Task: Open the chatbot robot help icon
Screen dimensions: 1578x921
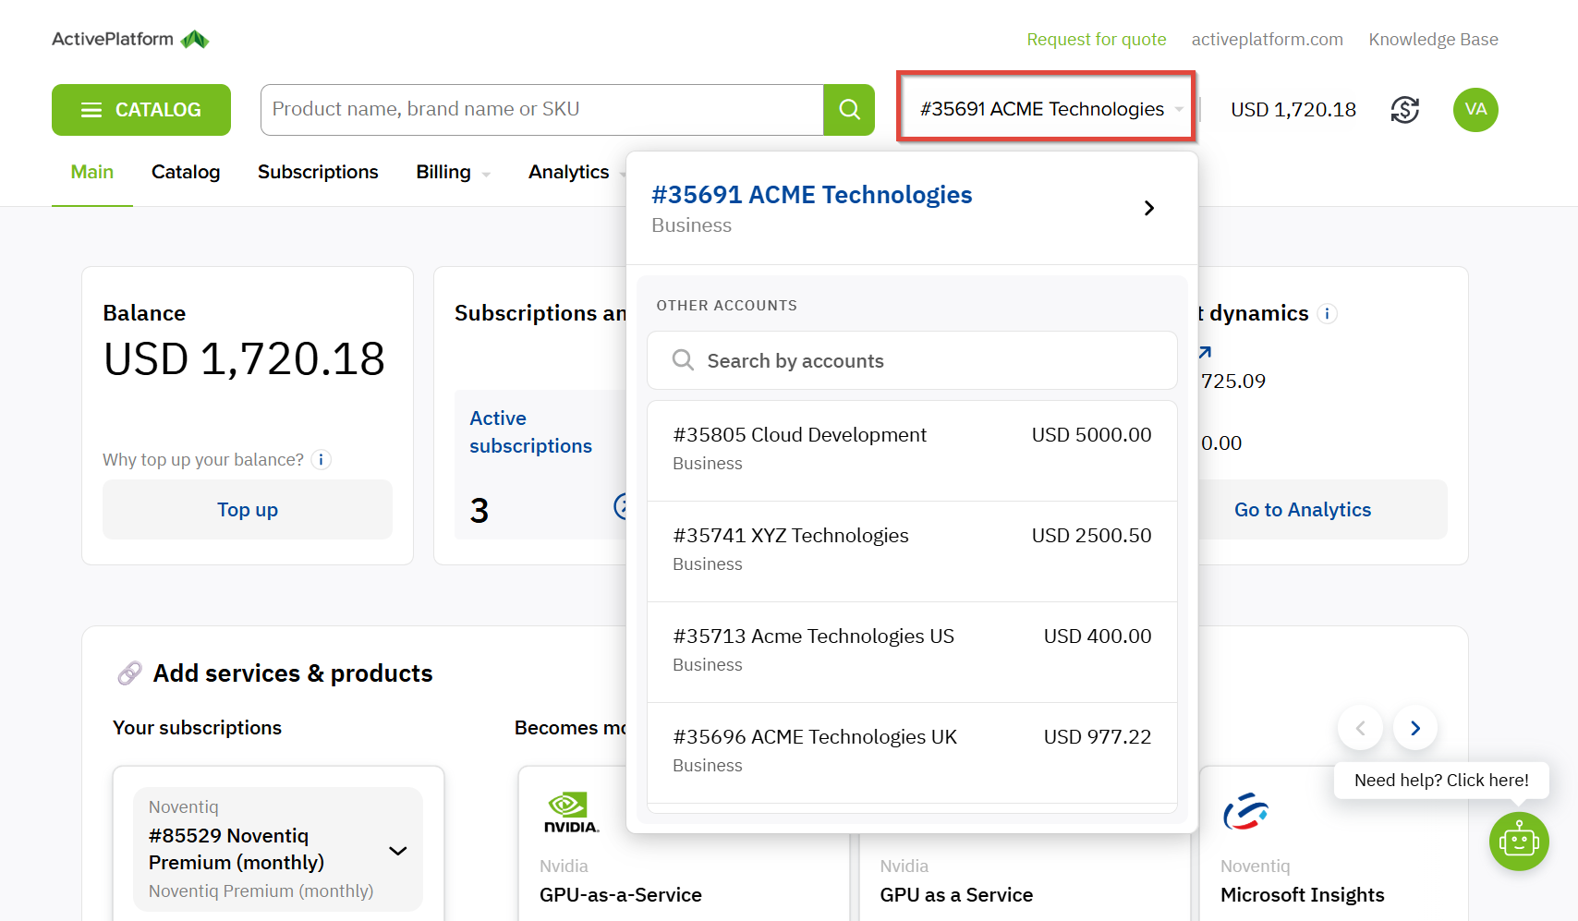Action: (x=1519, y=842)
